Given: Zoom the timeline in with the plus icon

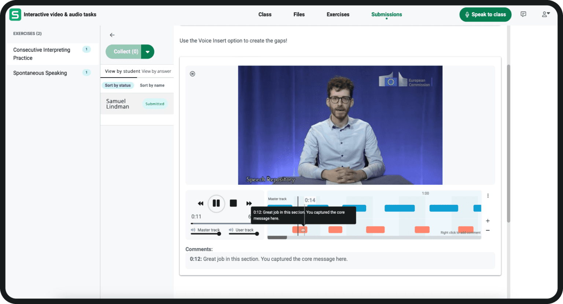Looking at the screenshot, I should (487, 221).
